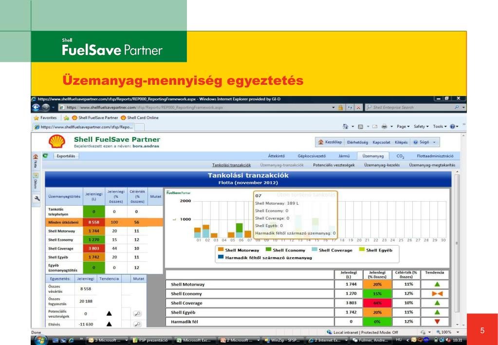Select the Gépkocsivezető tab
This screenshot has width=498, height=345.
coord(312,156)
